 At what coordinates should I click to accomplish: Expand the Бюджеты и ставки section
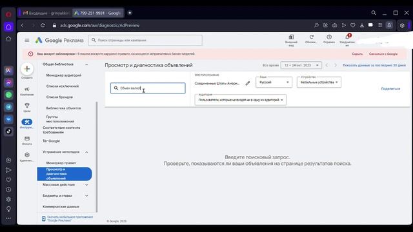pos(86,196)
